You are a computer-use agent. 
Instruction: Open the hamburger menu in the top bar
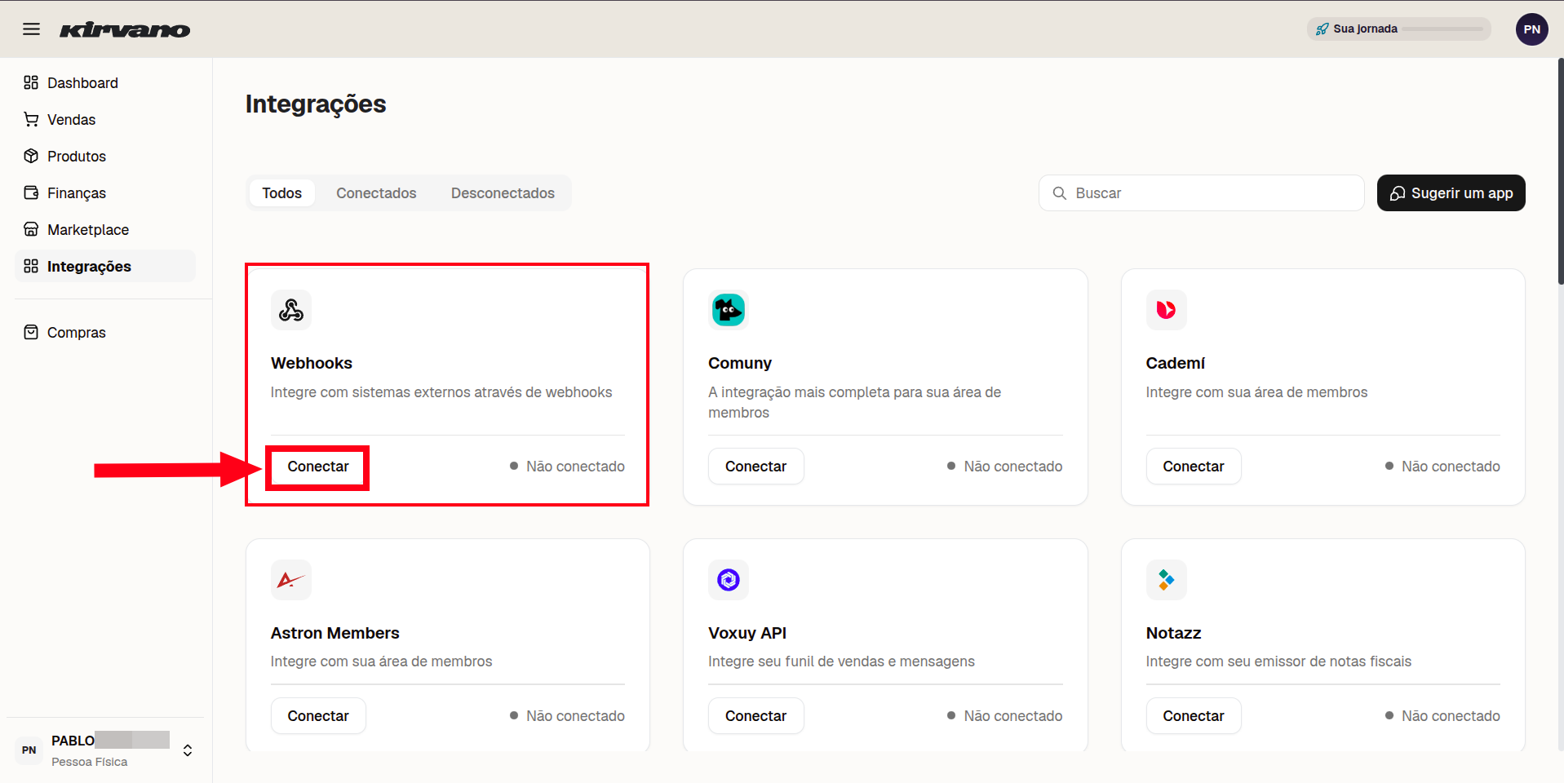pos(31,29)
